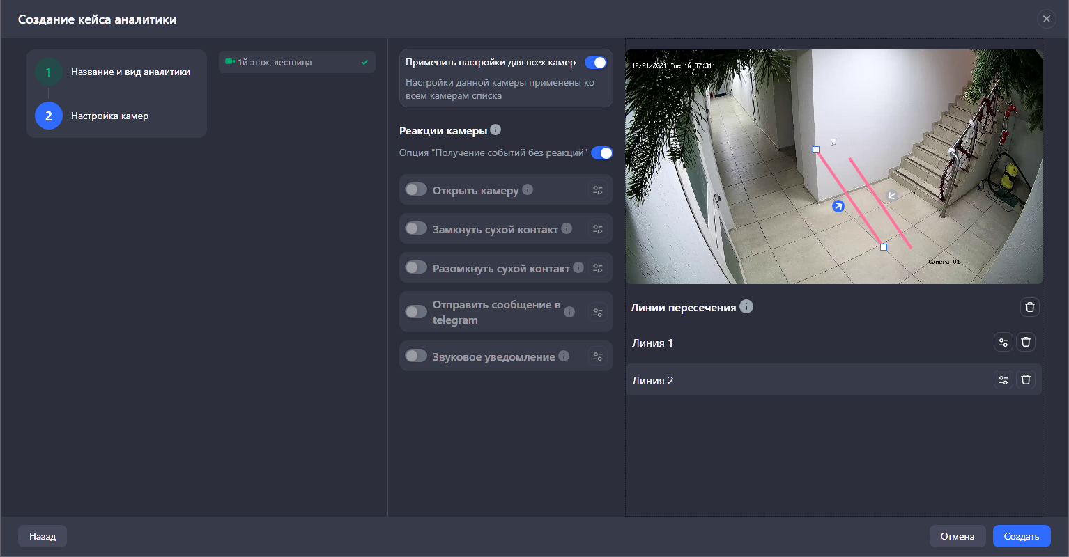Delete Линия 2 with trash icon
Viewport: 1069px width, 557px height.
pyautogui.click(x=1026, y=379)
